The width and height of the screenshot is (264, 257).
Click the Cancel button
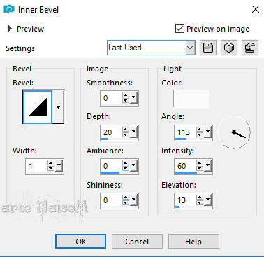pyautogui.click(x=137, y=242)
